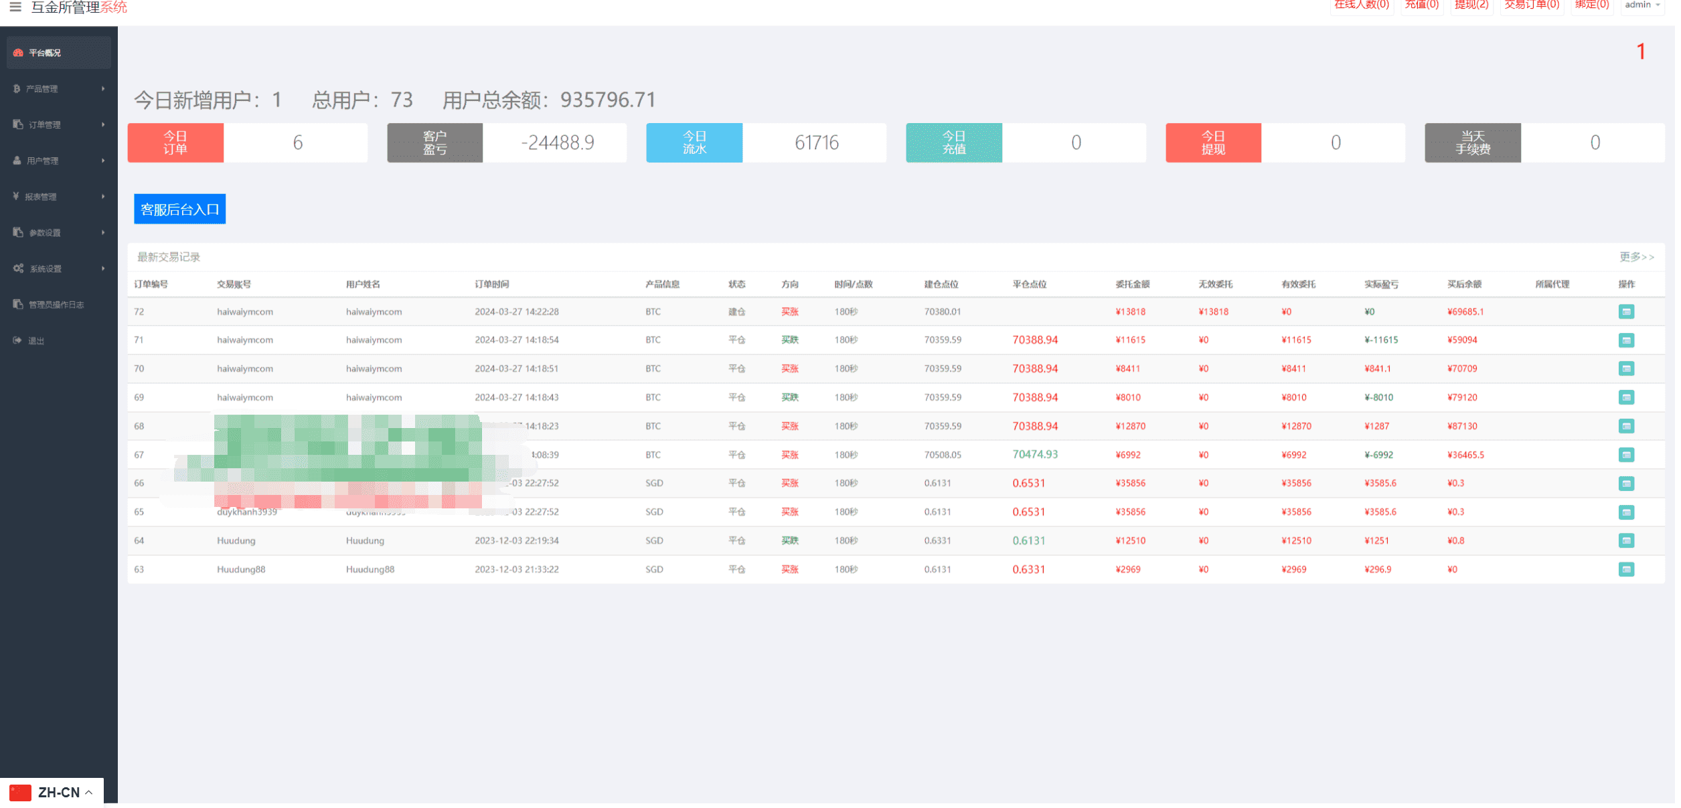Open action icon for order 63
The width and height of the screenshot is (1681, 808).
pos(1626,569)
